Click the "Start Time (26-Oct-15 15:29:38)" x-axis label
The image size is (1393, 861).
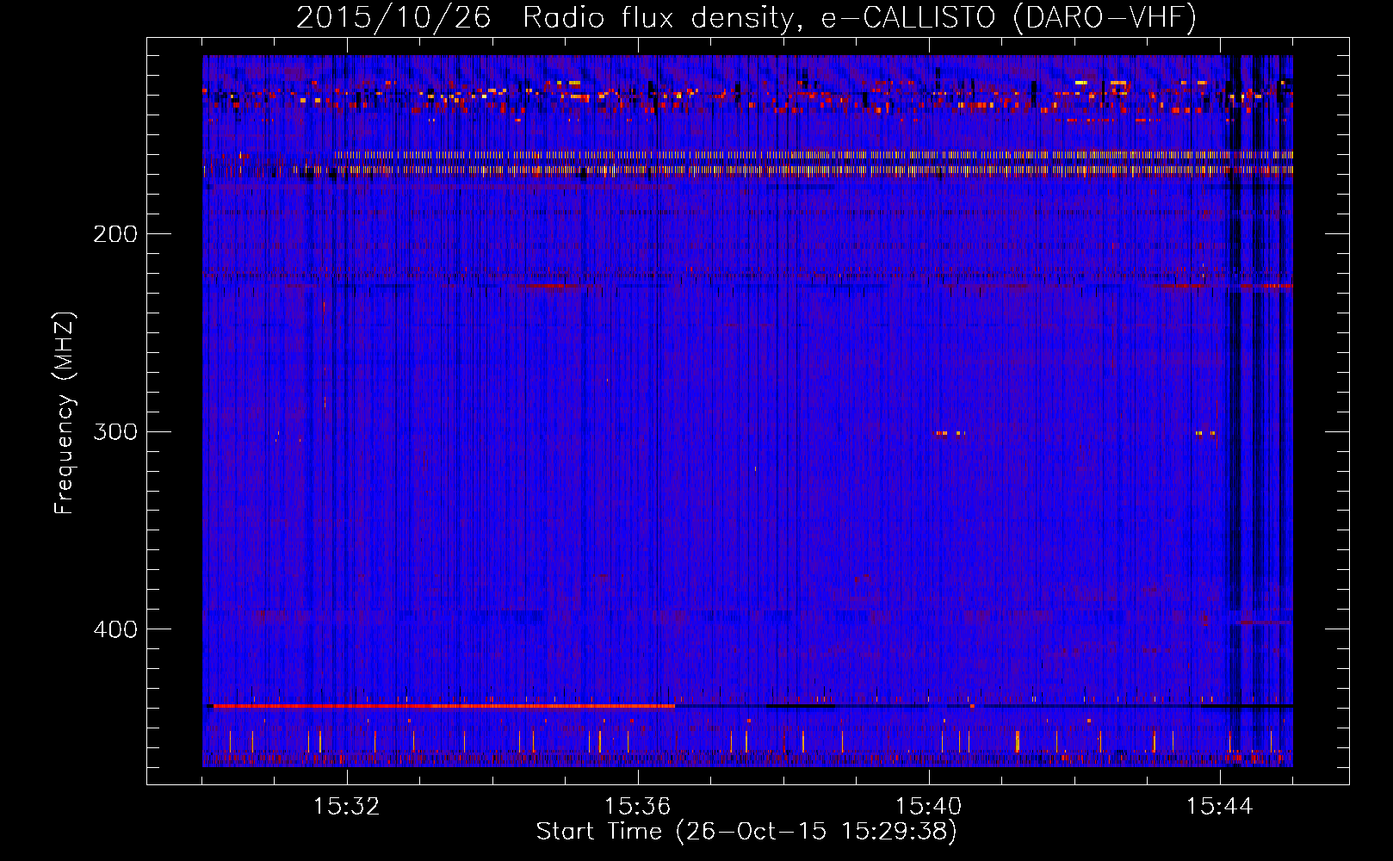[x=746, y=832]
